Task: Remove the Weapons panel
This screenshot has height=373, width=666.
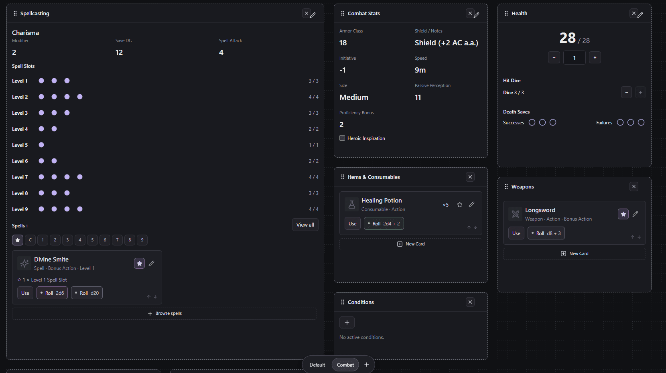Action: pyautogui.click(x=634, y=186)
